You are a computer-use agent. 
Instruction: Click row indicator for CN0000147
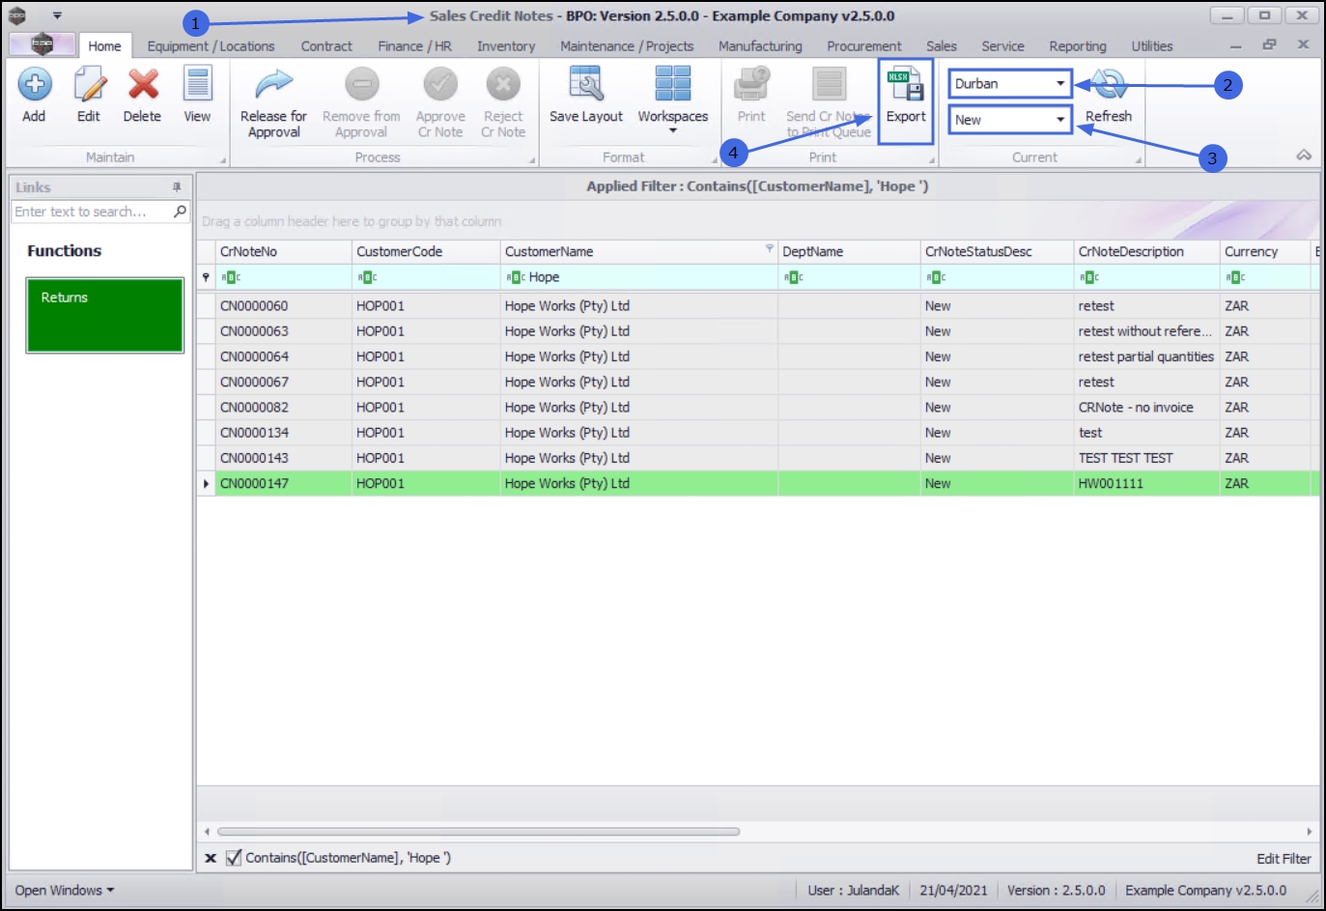pyautogui.click(x=206, y=483)
